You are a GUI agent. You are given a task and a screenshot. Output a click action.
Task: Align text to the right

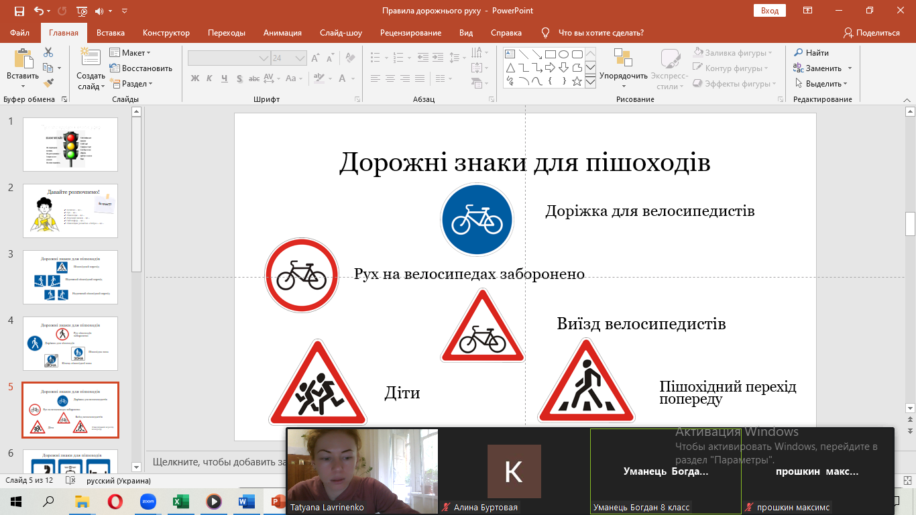tap(406, 78)
